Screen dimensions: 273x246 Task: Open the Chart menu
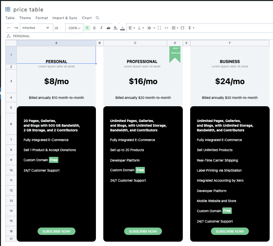[x=87, y=18]
